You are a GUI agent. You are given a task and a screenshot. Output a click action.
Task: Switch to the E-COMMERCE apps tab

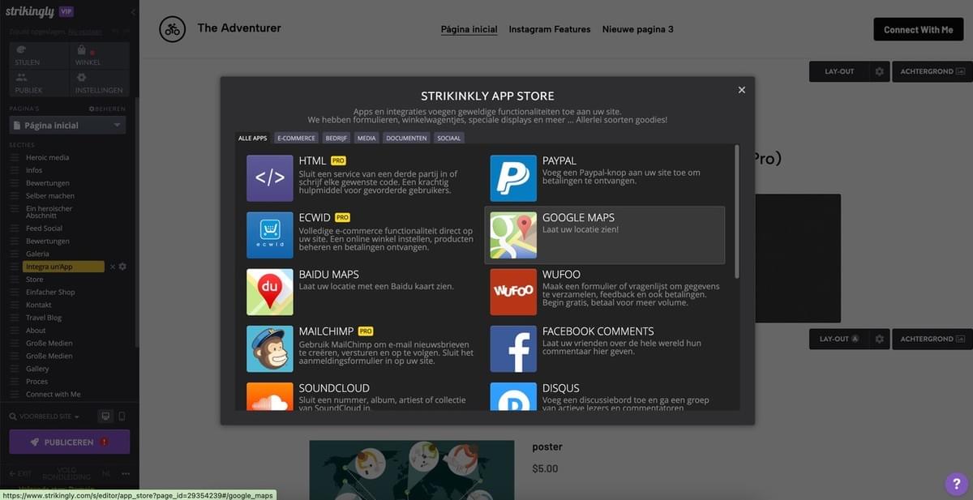click(296, 138)
